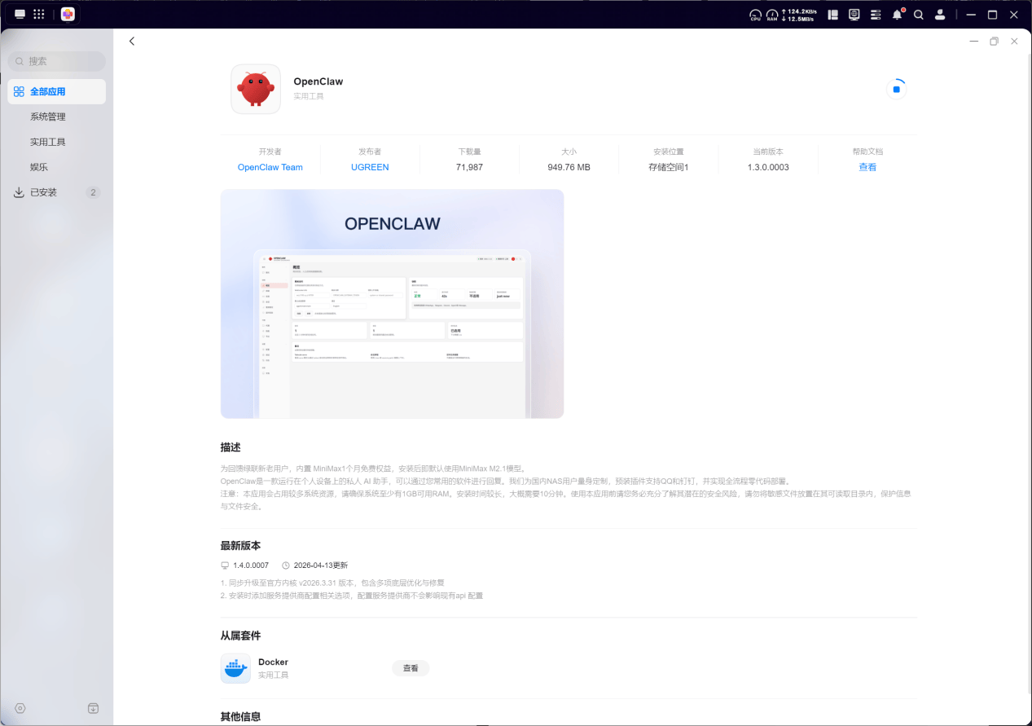Open notifications bell
Screen dimensions: 1032x726
coord(897,15)
